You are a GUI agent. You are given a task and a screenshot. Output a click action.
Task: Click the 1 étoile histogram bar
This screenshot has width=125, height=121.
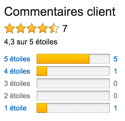[x=73, y=108]
